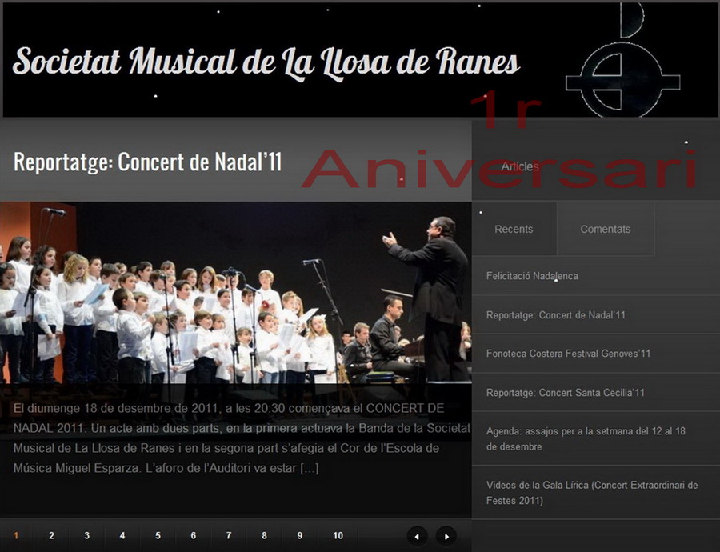
Task: Click the Societat Musical site title
Action: 266,62
